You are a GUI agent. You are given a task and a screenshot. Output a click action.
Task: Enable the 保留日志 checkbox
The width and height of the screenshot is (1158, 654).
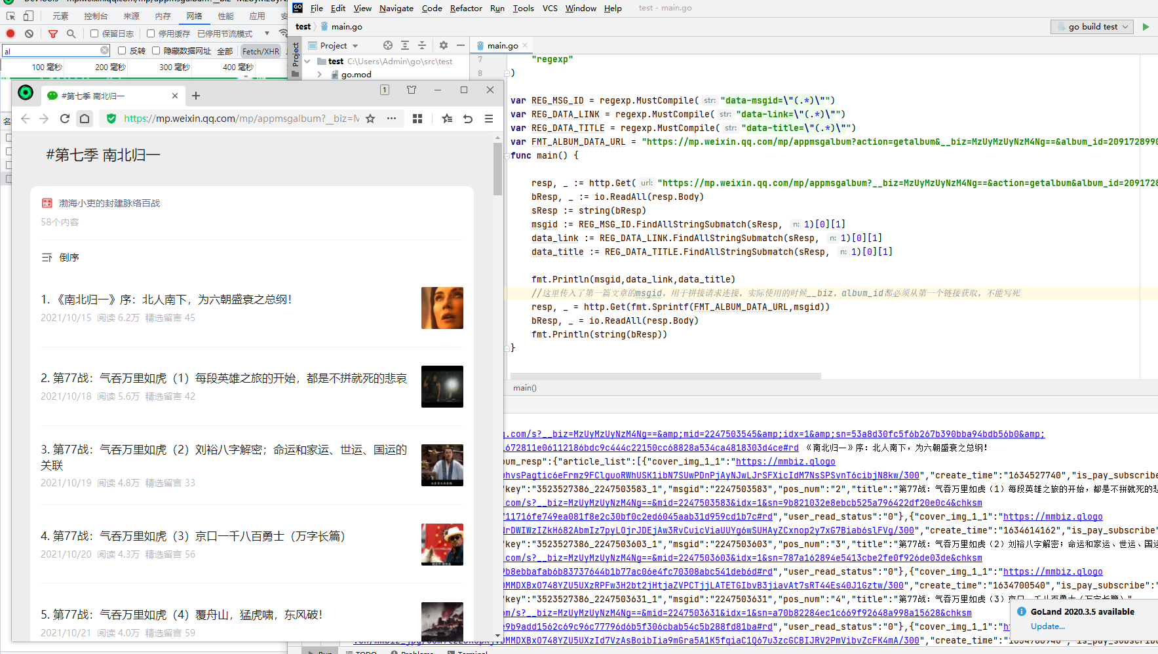pos(94,33)
